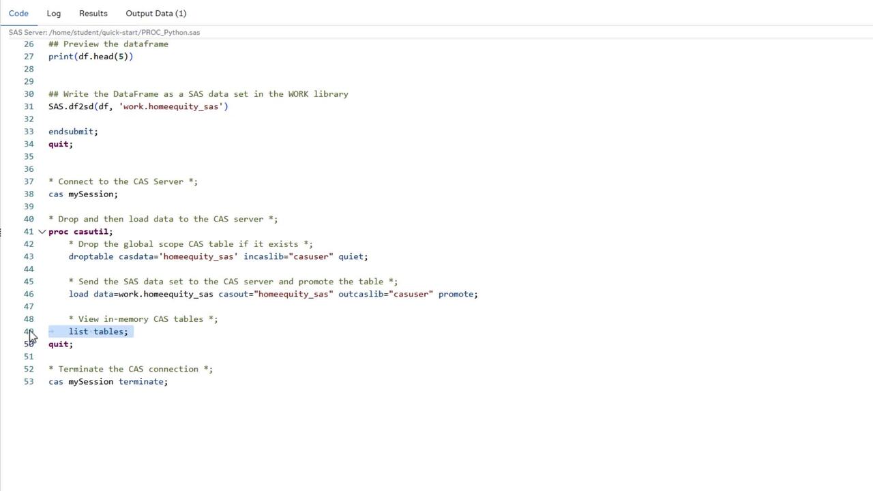
Task: Click the 'endsubmit;' statement
Action: (x=73, y=131)
